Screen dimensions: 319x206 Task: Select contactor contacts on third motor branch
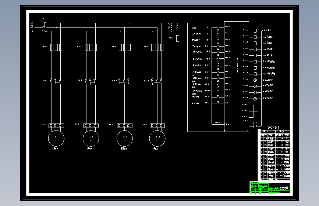click(x=124, y=81)
